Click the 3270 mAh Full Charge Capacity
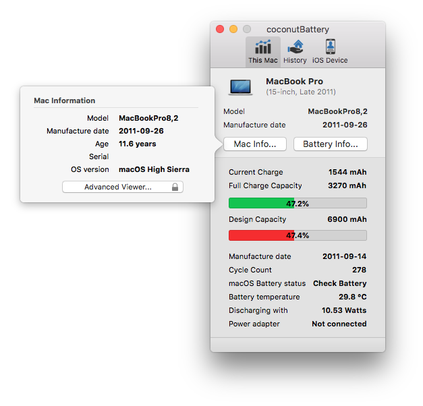 tap(347, 185)
